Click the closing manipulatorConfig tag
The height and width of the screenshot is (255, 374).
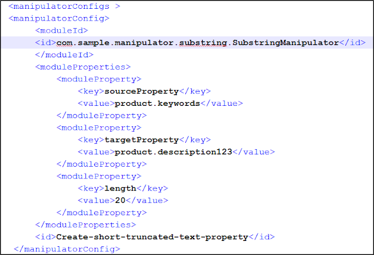coord(67,249)
